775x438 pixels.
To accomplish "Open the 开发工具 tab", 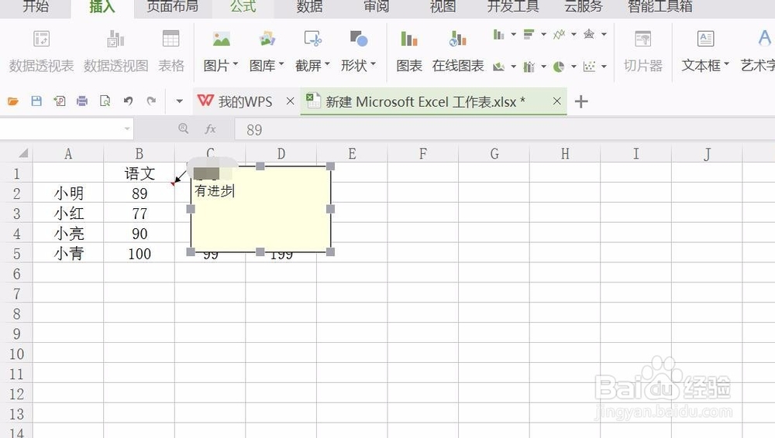I will coord(513,6).
